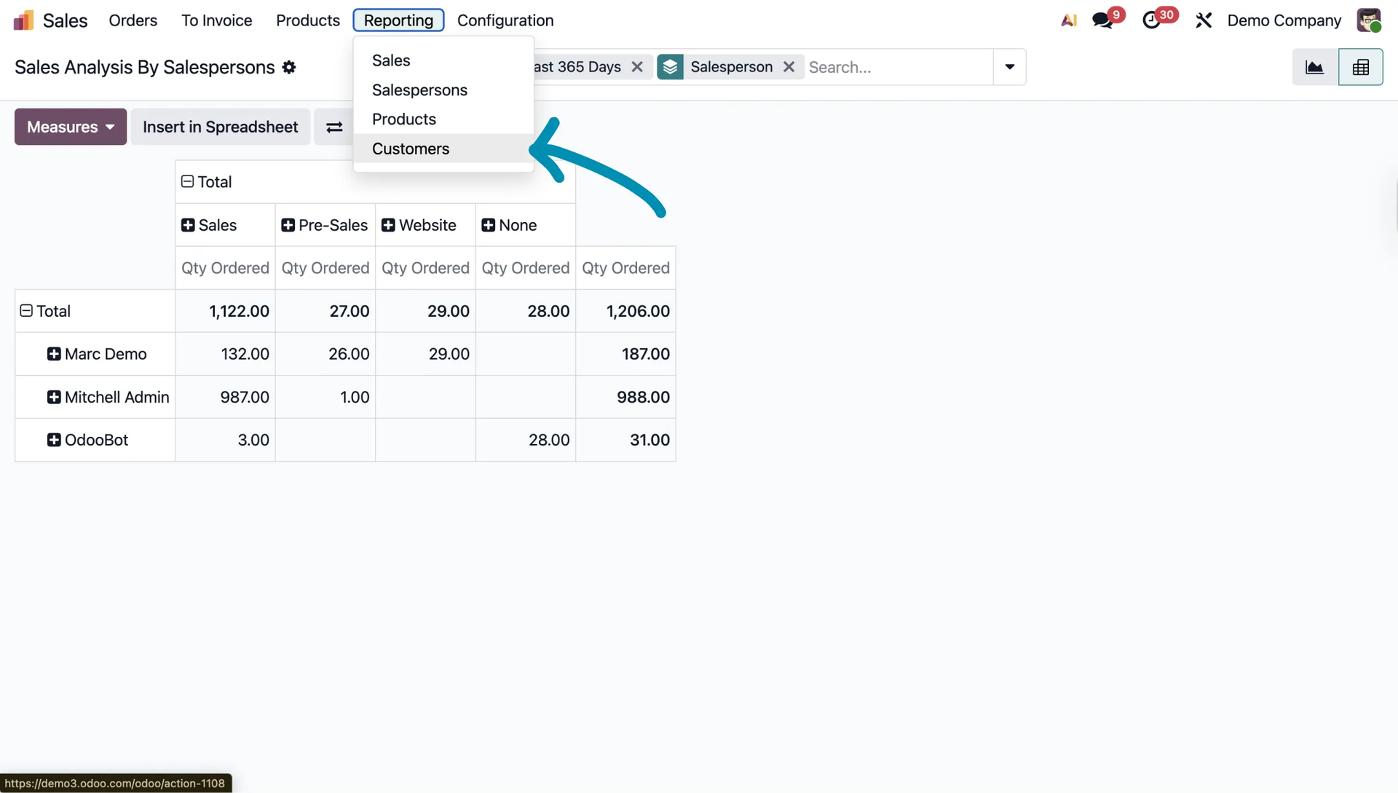The image size is (1398, 793).
Task: Switch to pivot table view icon
Action: pyautogui.click(x=1360, y=67)
